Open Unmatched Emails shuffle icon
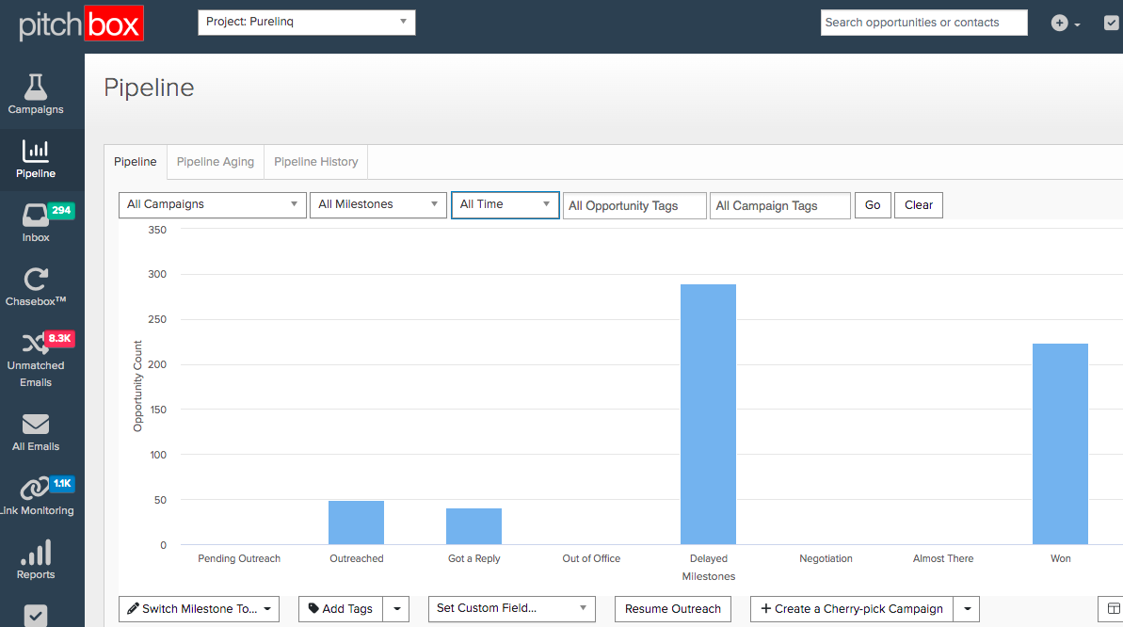1123x627 pixels. [x=36, y=344]
